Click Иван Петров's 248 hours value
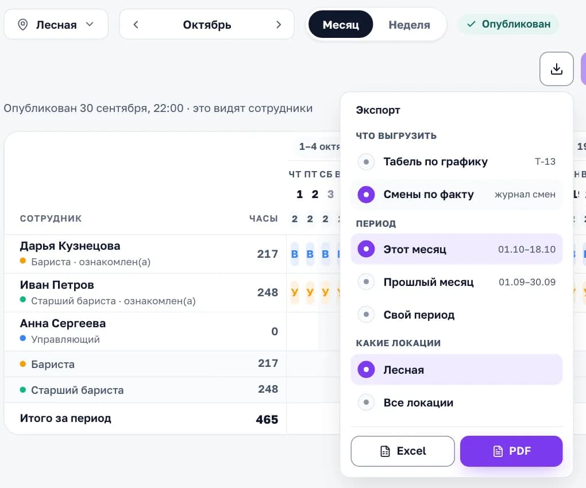This screenshot has height=488, width=586. point(268,292)
